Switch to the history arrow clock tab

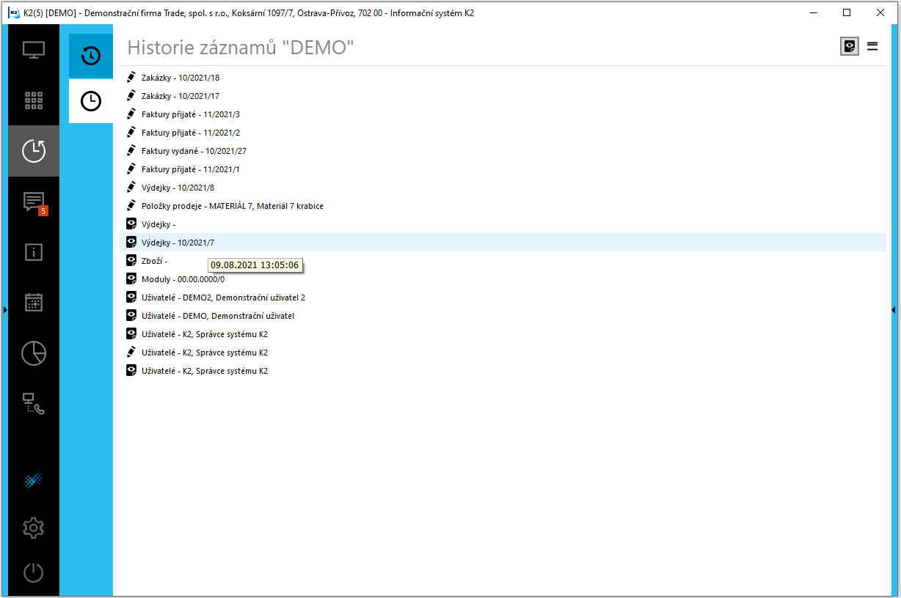(x=91, y=56)
